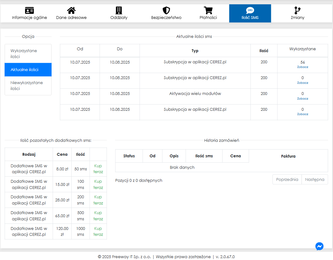Click Zobacz in the Aktywacja wielu modułów row
The width and height of the screenshot is (333, 260).
click(303, 99)
